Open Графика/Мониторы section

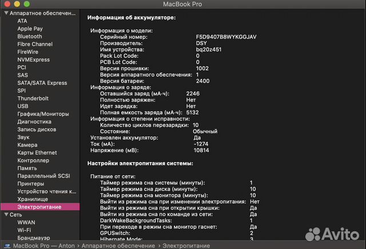point(43,114)
